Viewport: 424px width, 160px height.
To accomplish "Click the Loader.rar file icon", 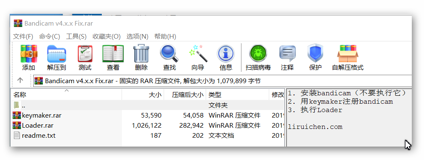I will (17, 126).
